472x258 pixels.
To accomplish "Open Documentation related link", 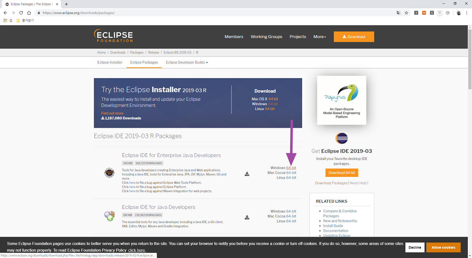I will [336, 231].
